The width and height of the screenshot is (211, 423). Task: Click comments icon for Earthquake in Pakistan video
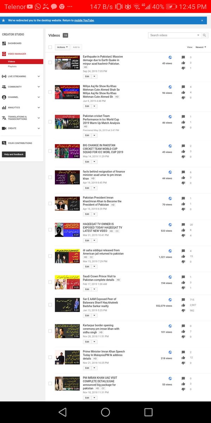[183, 57]
